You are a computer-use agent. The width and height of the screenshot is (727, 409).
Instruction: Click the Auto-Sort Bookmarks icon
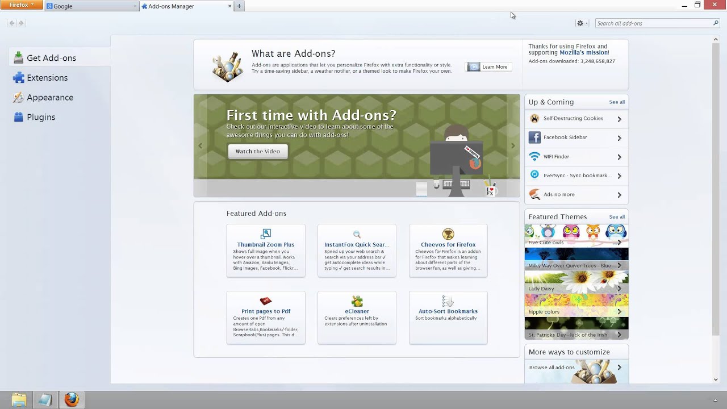pyautogui.click(x=448, y=301)
